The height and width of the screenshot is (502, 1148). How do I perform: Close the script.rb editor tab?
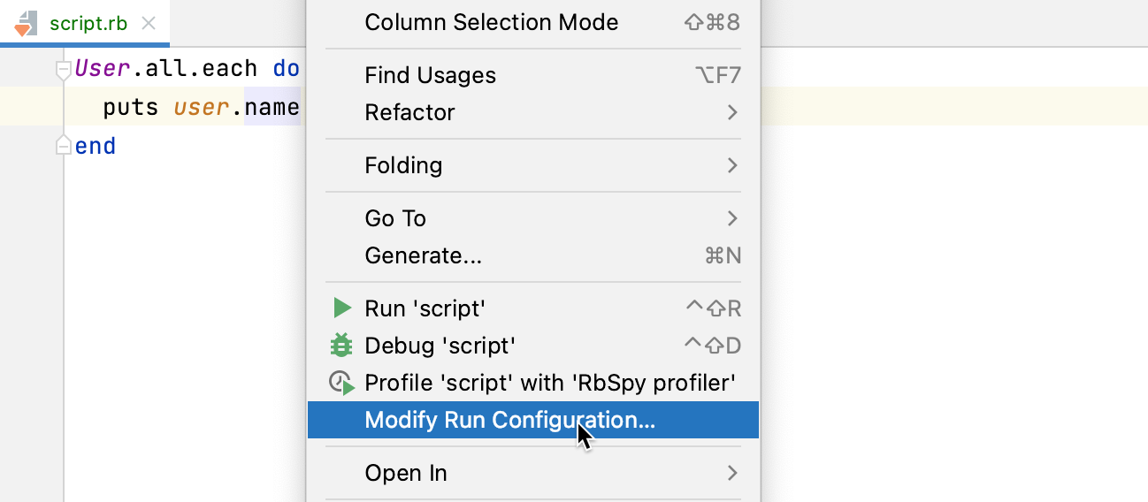pyautogui.click(x=149, y=23)
